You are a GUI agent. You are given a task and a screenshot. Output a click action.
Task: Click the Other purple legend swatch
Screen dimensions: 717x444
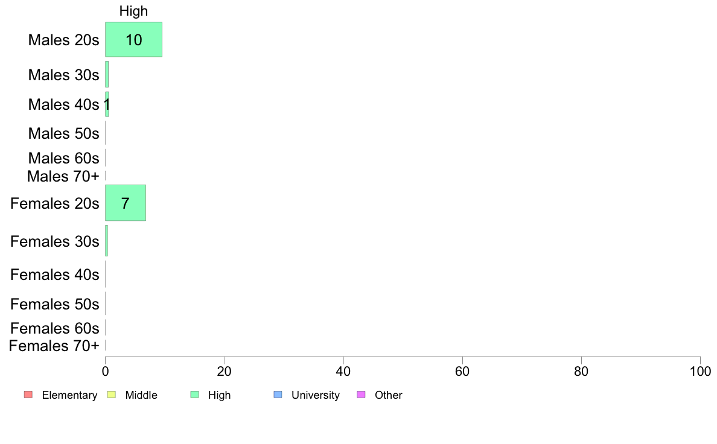(x=362, y=395)
